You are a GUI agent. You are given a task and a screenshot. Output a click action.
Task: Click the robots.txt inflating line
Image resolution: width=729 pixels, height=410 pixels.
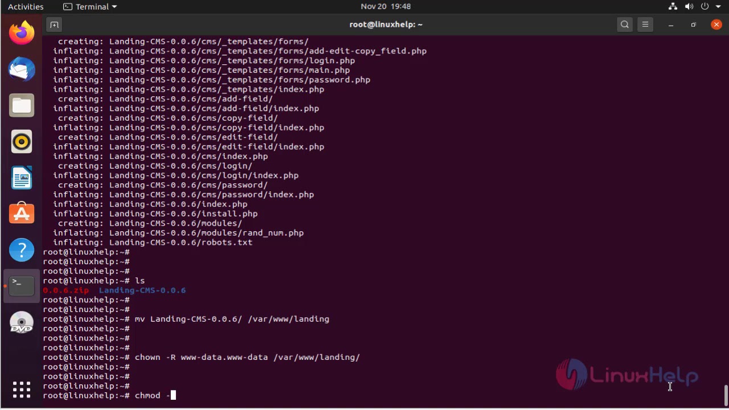pyautogui.click(x=153, y=243)
